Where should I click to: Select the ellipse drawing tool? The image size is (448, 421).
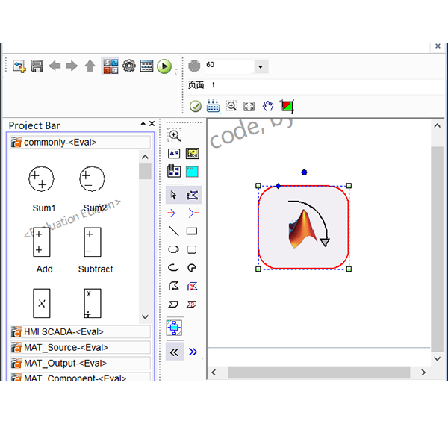pyautogui.click(x=173, y=249)
